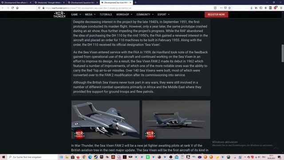The width and height of the screenshot is (284, 160).
Task: Open a new browser tab
Action: pos(135,3)
